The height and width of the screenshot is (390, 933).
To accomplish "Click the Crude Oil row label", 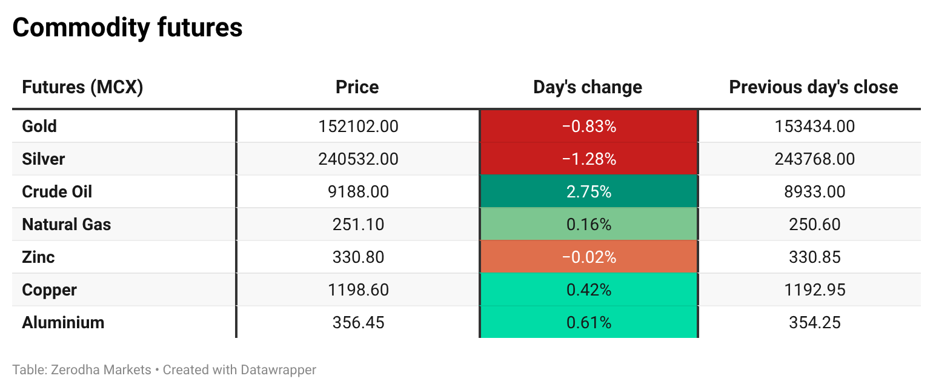I will [57, 192].
